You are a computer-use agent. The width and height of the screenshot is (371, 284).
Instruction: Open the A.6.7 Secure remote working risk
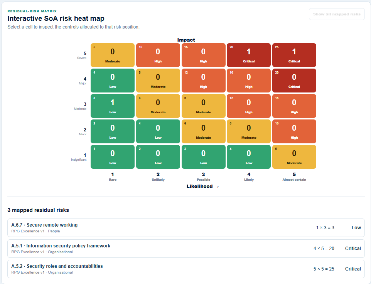pyautogui.click(x=186, y=228)
